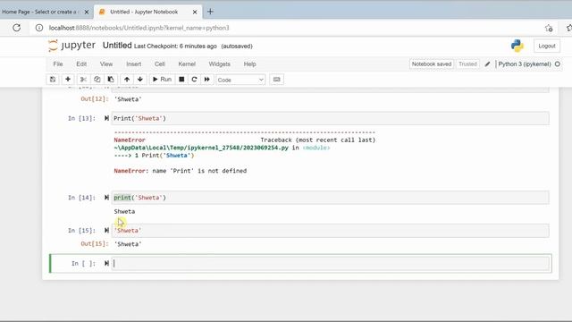The height and width of the screenshot is (322, 572).
Task: Move selected cell down
Action: pyautogui.click(x=140, y=80)
